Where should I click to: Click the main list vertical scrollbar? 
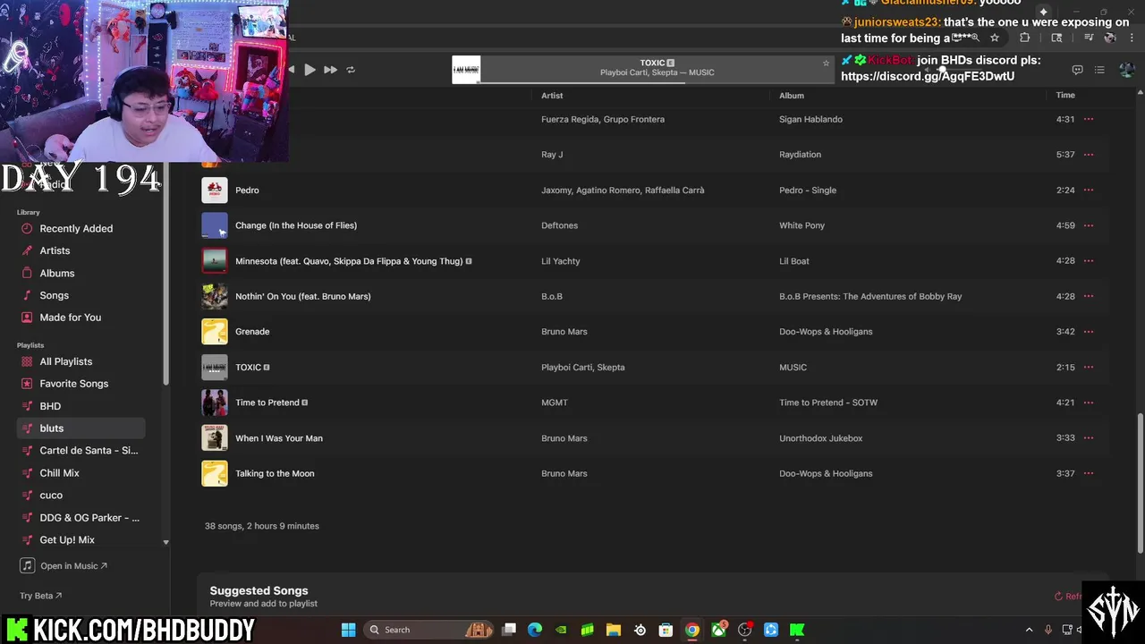[1140, 482]
